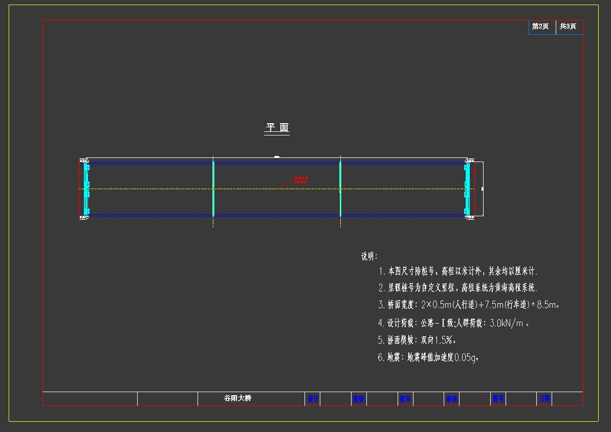Viewport: 611px width, 432px height.
Task: Click the red annotation text near bridge center
Action: coord(300,179)
